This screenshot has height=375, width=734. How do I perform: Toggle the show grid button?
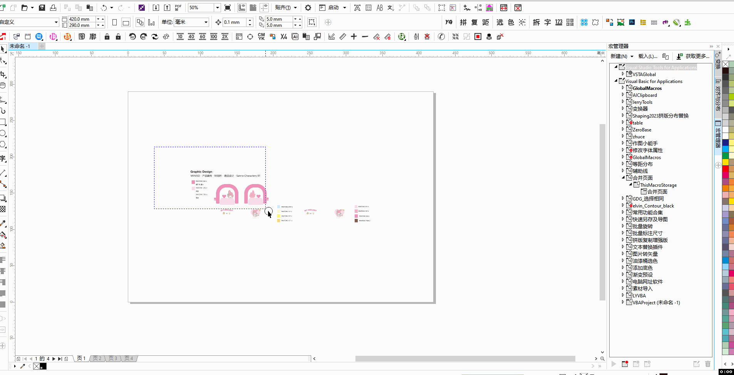point(253,8)
